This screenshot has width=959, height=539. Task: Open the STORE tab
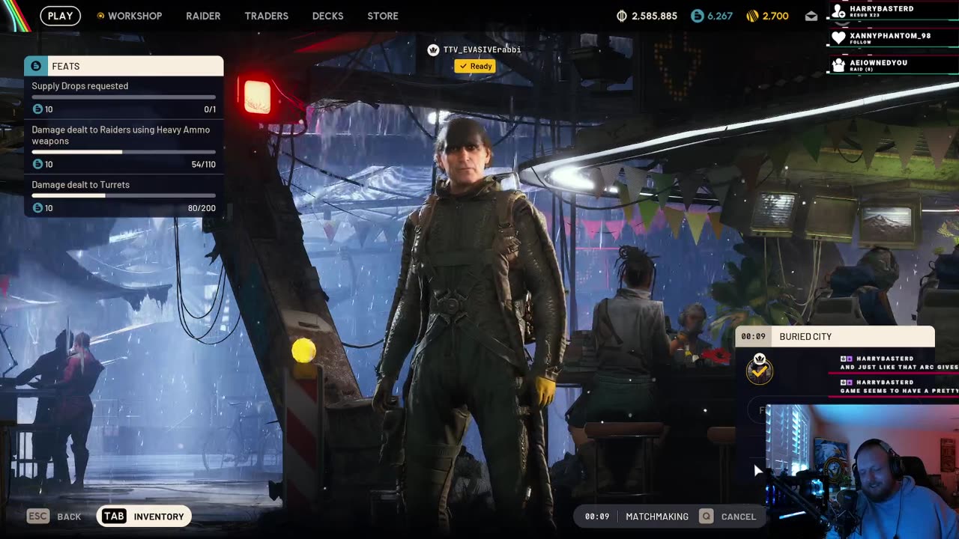383,16
